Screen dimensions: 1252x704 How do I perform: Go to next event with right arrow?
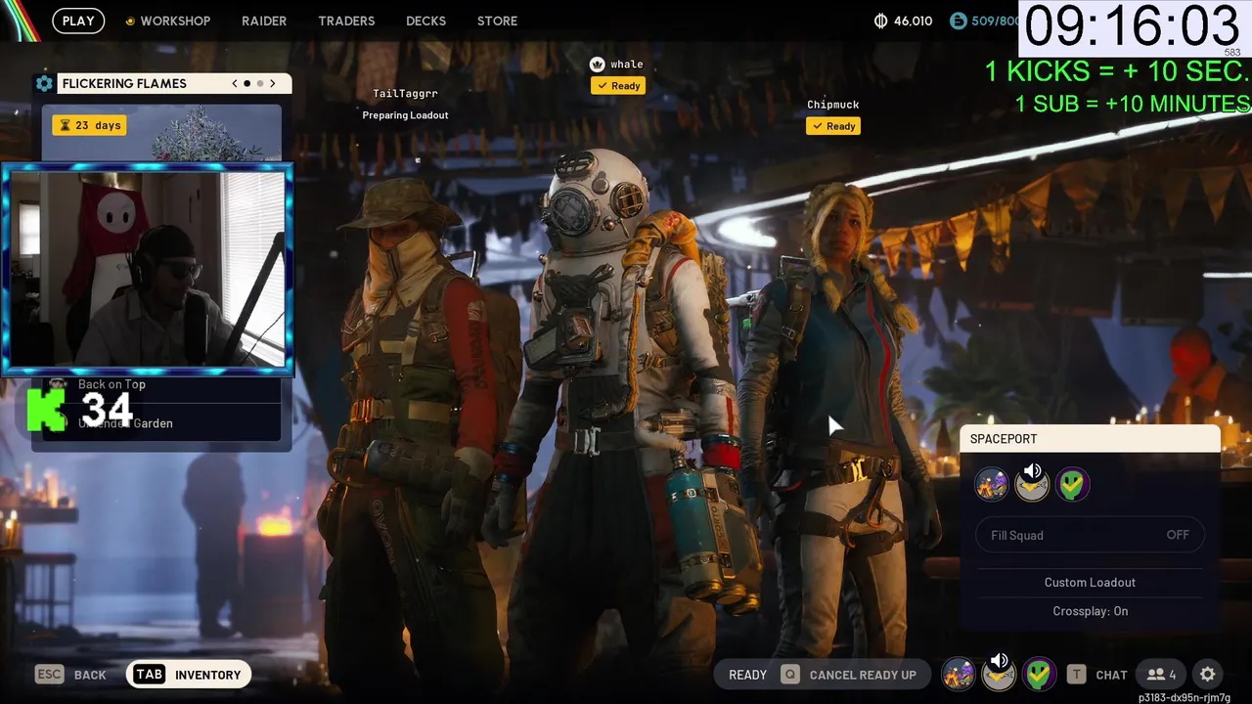pos(273,83)
